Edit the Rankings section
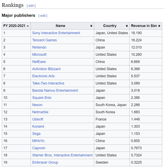Image resolution: width=164 pixels, height=167 pixels. click(x=31, y=6)
